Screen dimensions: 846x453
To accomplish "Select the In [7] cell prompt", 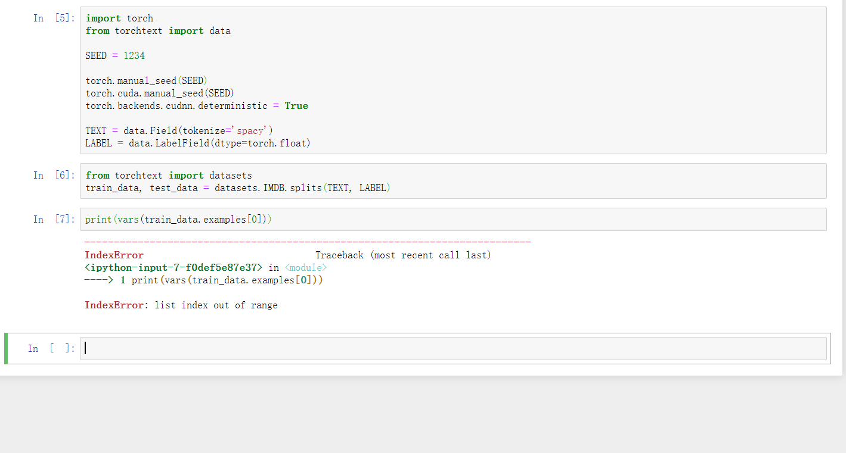I will click(54, 219).
